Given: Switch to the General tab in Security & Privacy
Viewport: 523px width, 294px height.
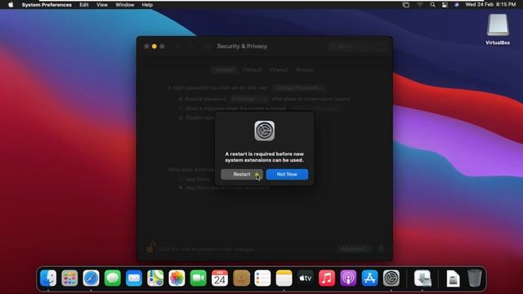Looking at the screenshot, I should 224,69.
